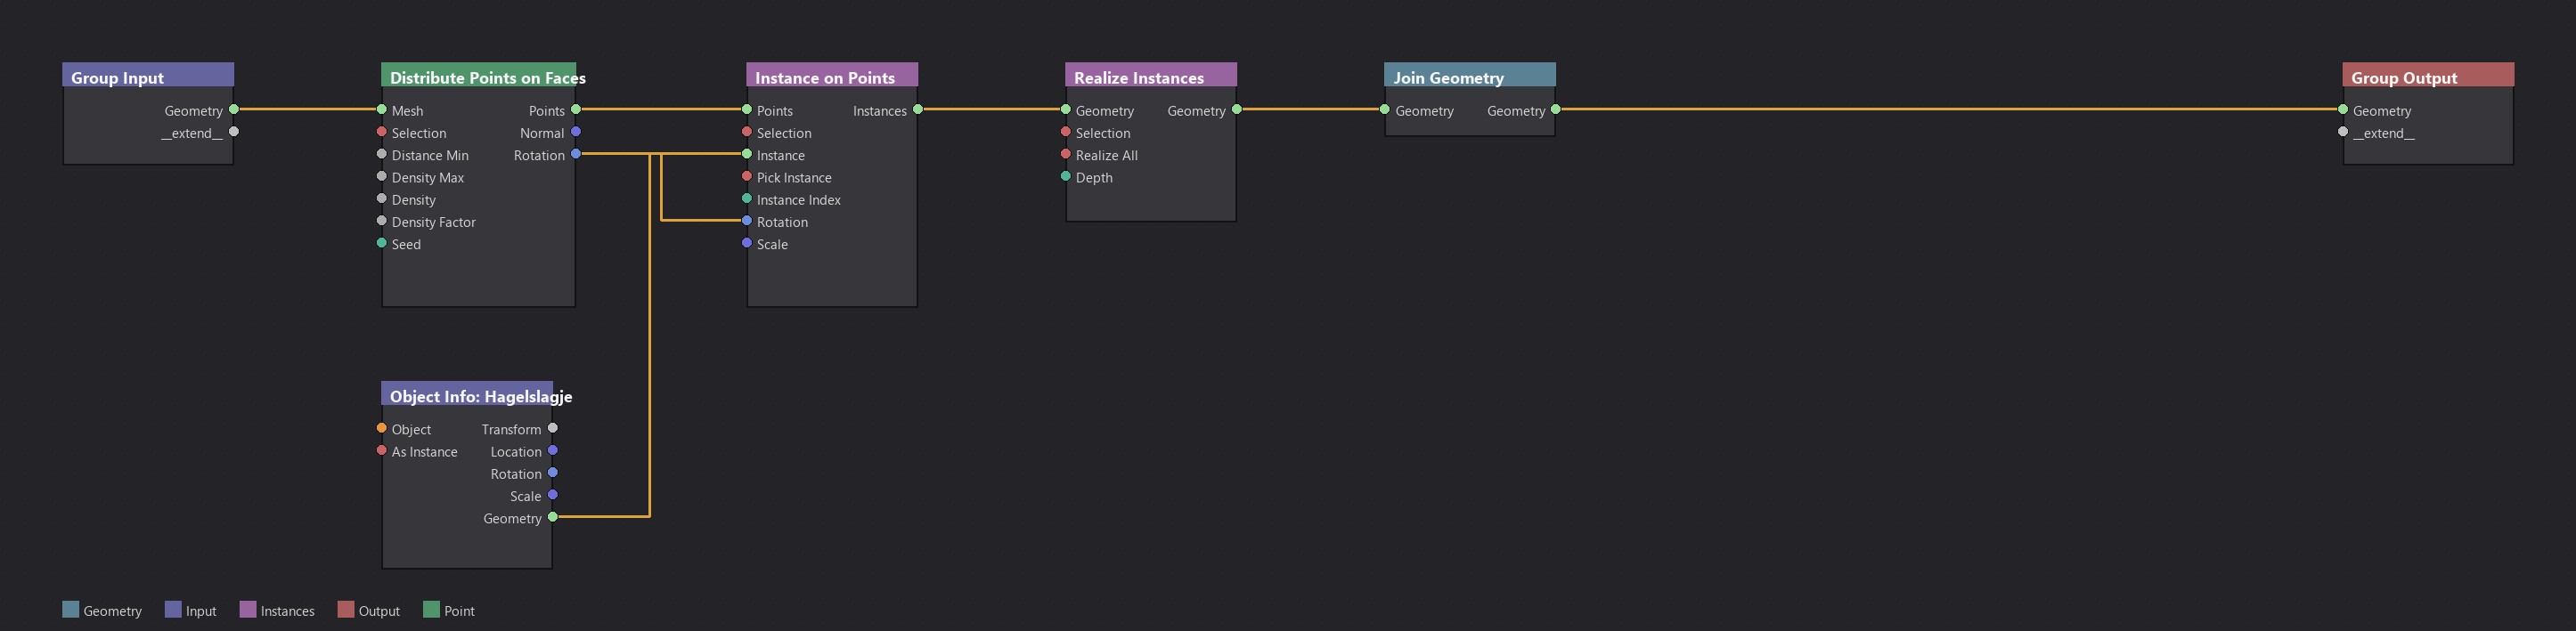This screenshot has width=2576, height=631.
Task: Click the 'Pick Instance' label
Action: coord(794,178)
